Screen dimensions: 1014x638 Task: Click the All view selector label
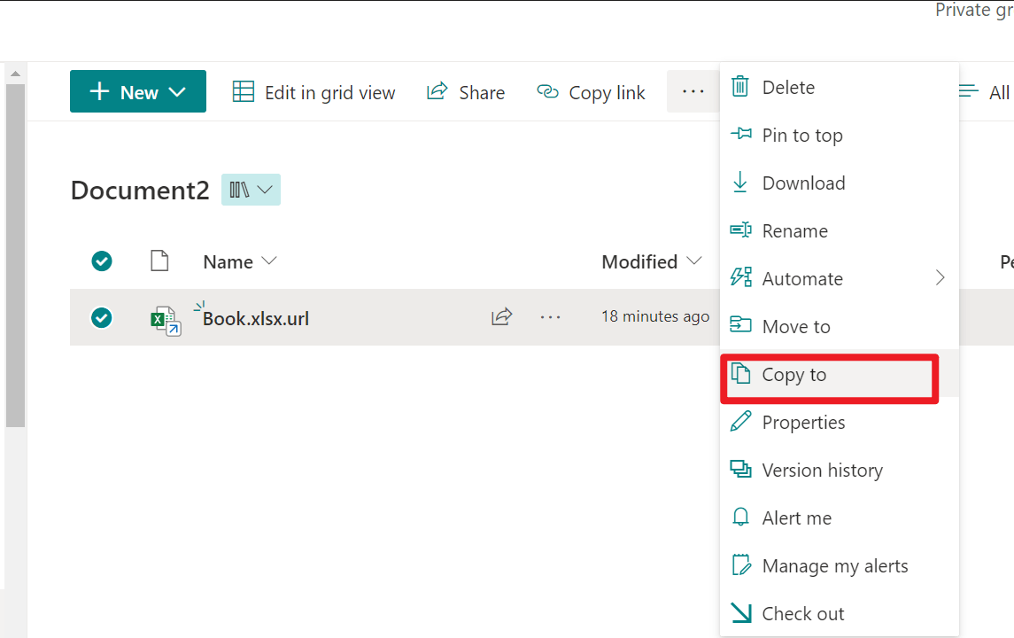coord(999,92)
